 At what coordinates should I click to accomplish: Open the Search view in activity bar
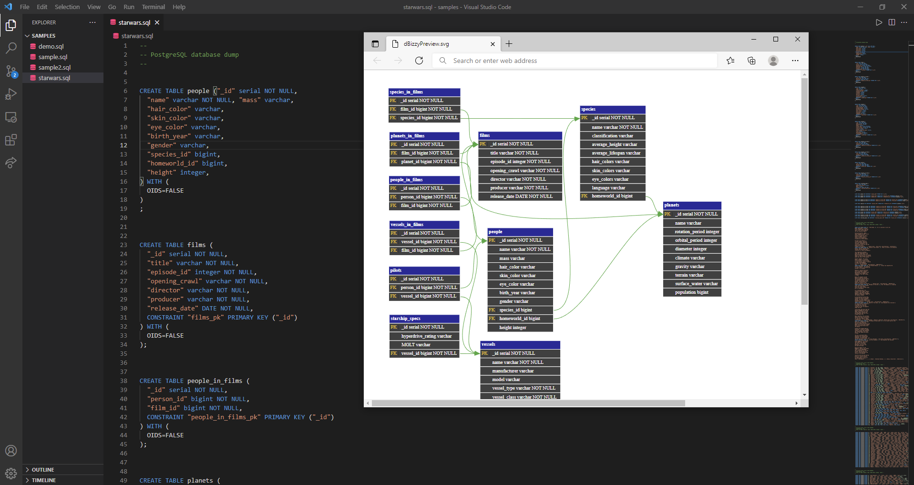click(11, 48)
